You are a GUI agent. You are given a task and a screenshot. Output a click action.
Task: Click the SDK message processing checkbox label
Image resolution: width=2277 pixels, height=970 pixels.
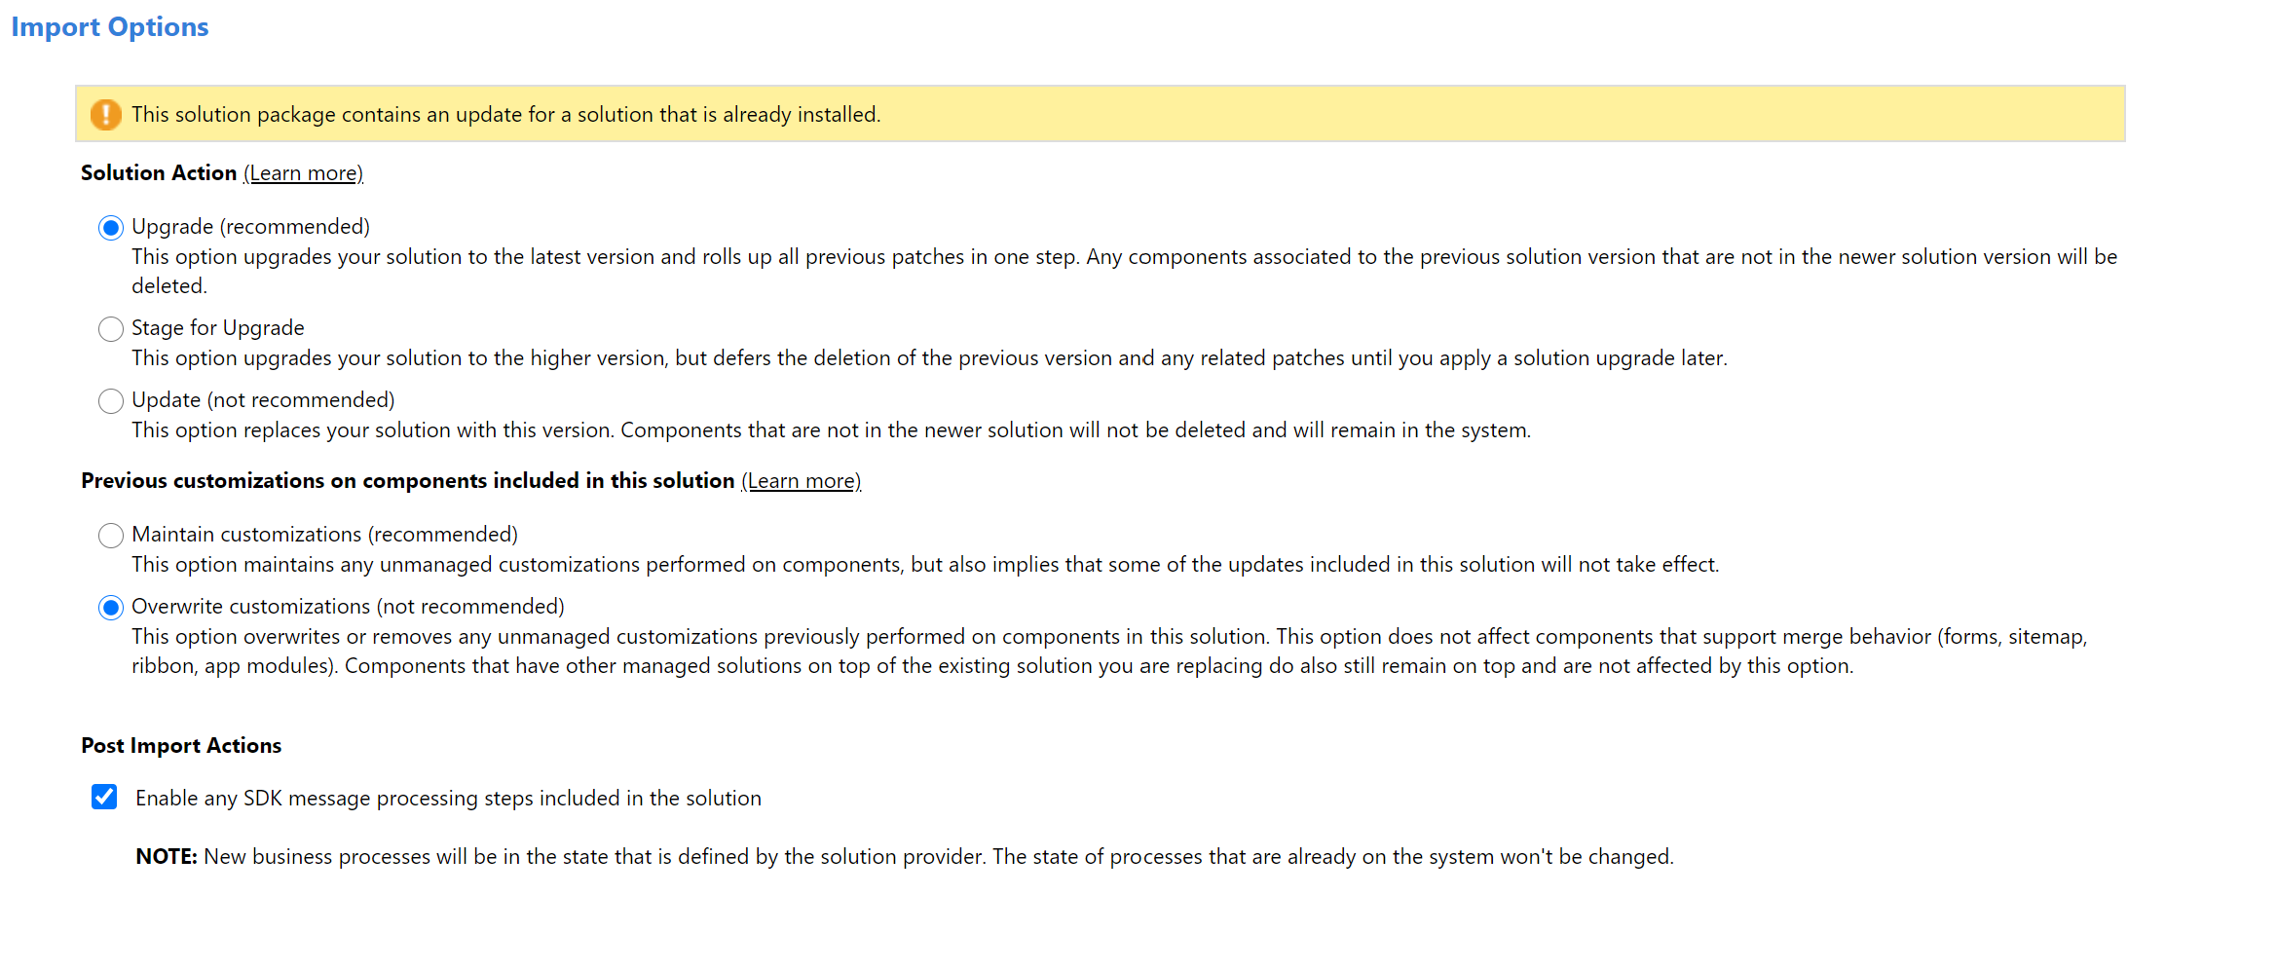447,797
